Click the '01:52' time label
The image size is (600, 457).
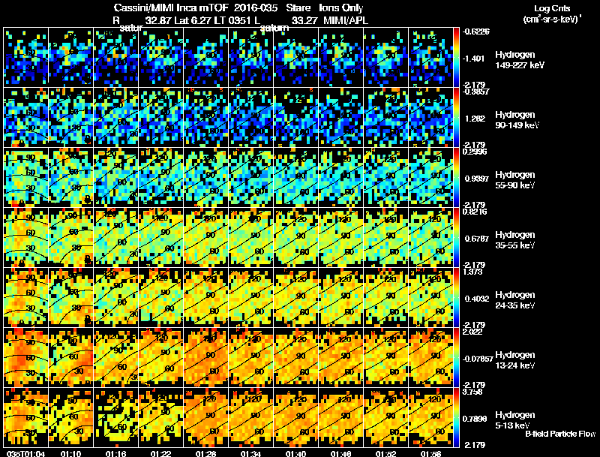tap(386, 453)
